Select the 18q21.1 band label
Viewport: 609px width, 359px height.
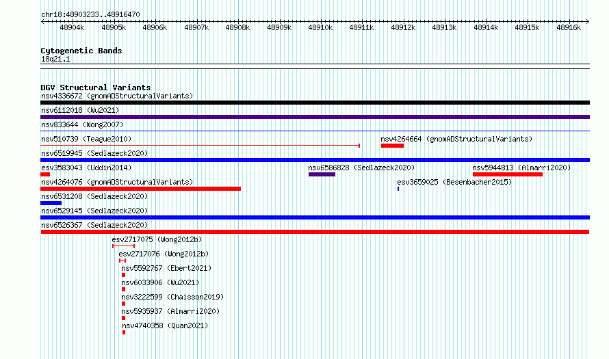click(55, 59)
